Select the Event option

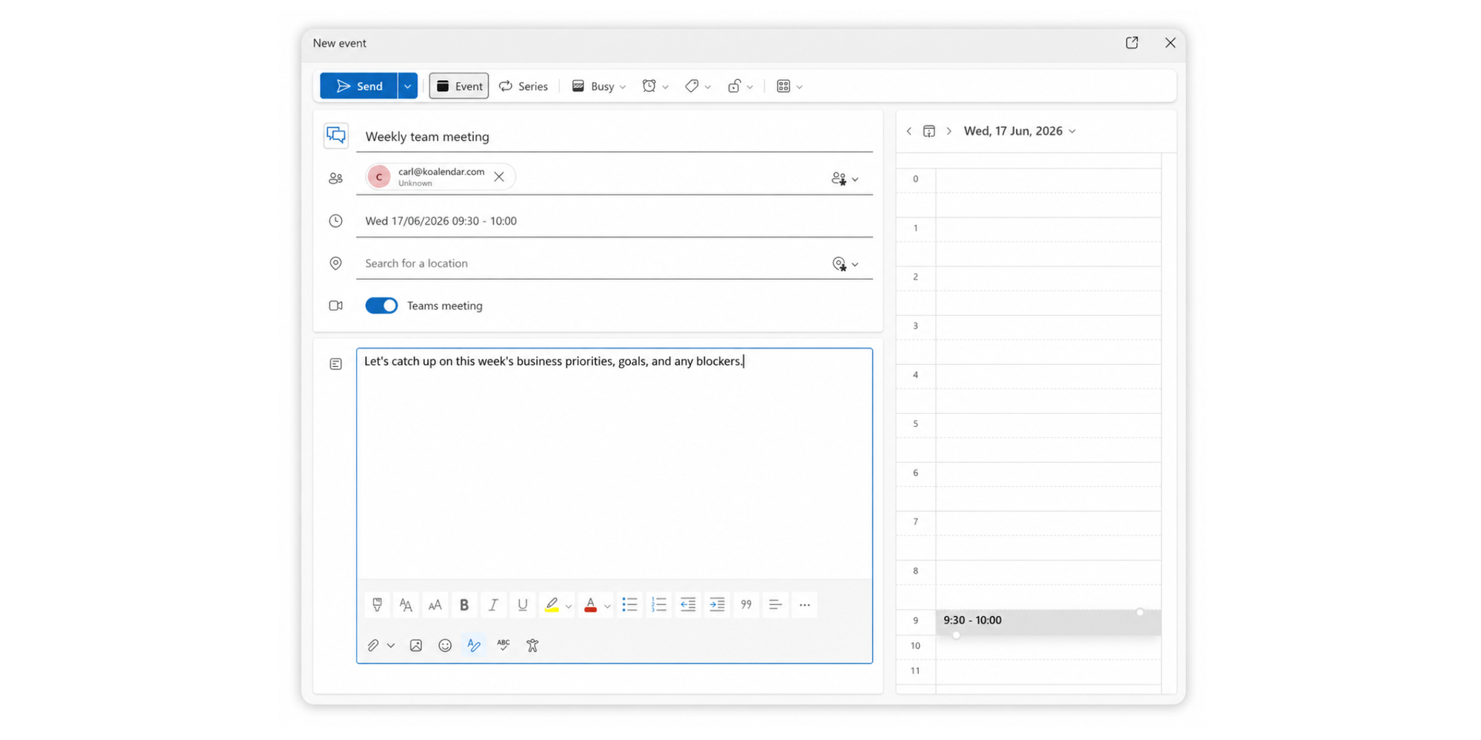click(x=459, y=86)
